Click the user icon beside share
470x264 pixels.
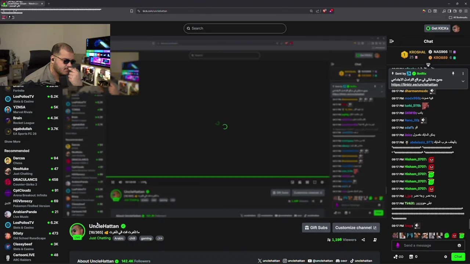point(375,240)
